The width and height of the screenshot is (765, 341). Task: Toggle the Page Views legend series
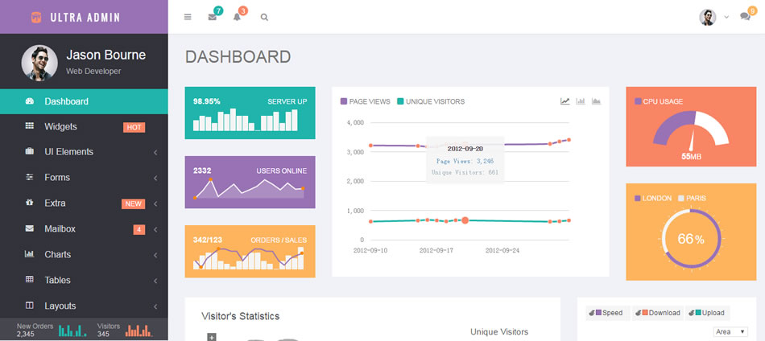click(365, 101)
